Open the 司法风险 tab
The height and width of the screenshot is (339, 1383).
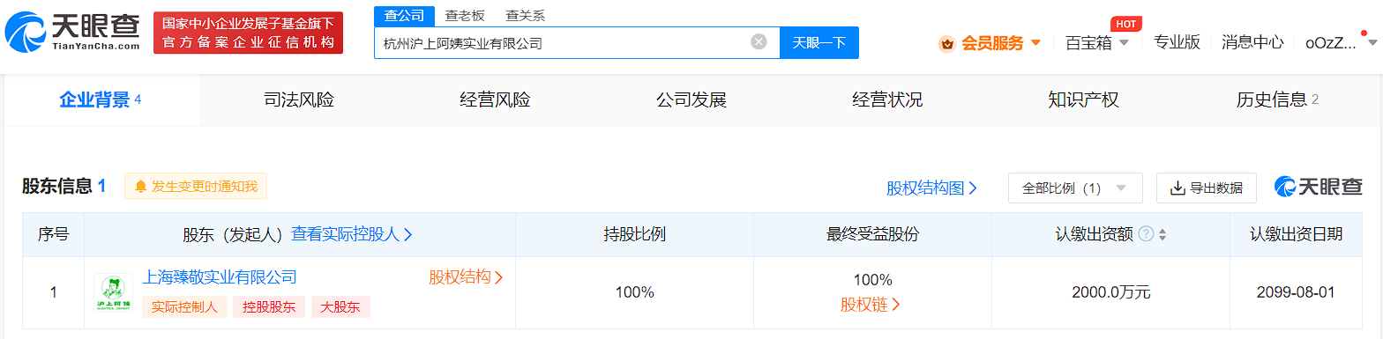299,99
